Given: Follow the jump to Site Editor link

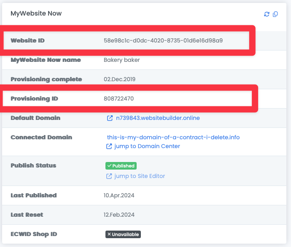Looking at the screenshot, I should click(140, 176).
